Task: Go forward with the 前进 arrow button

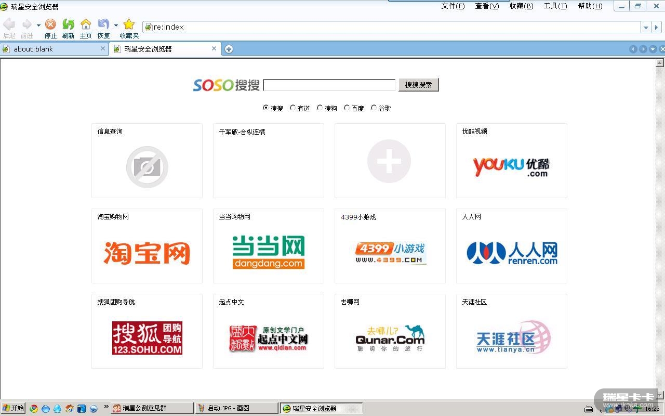Action: tap(26, 24)
